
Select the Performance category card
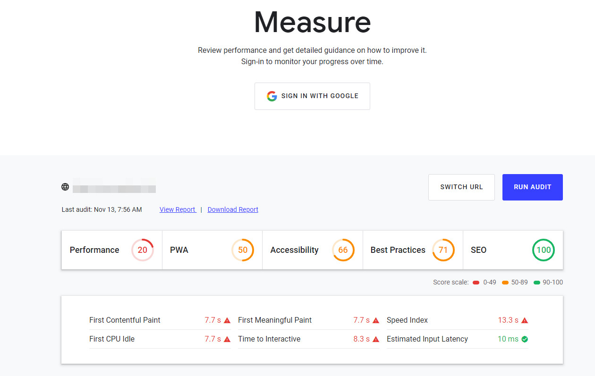111,250
